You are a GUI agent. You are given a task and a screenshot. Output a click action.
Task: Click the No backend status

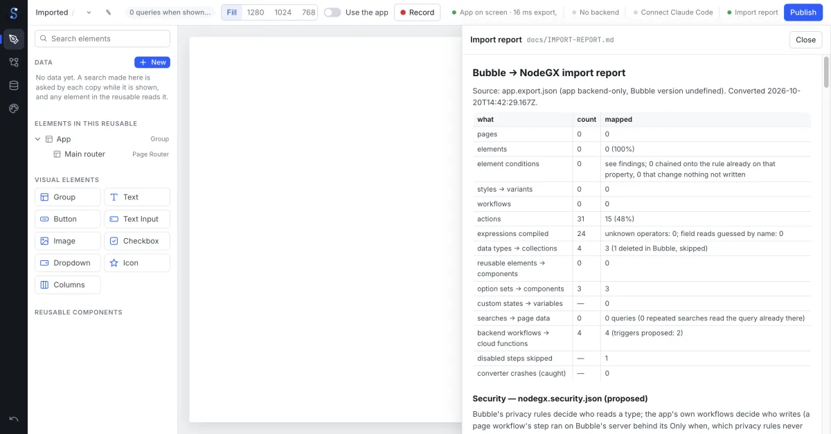pos(594,12)
